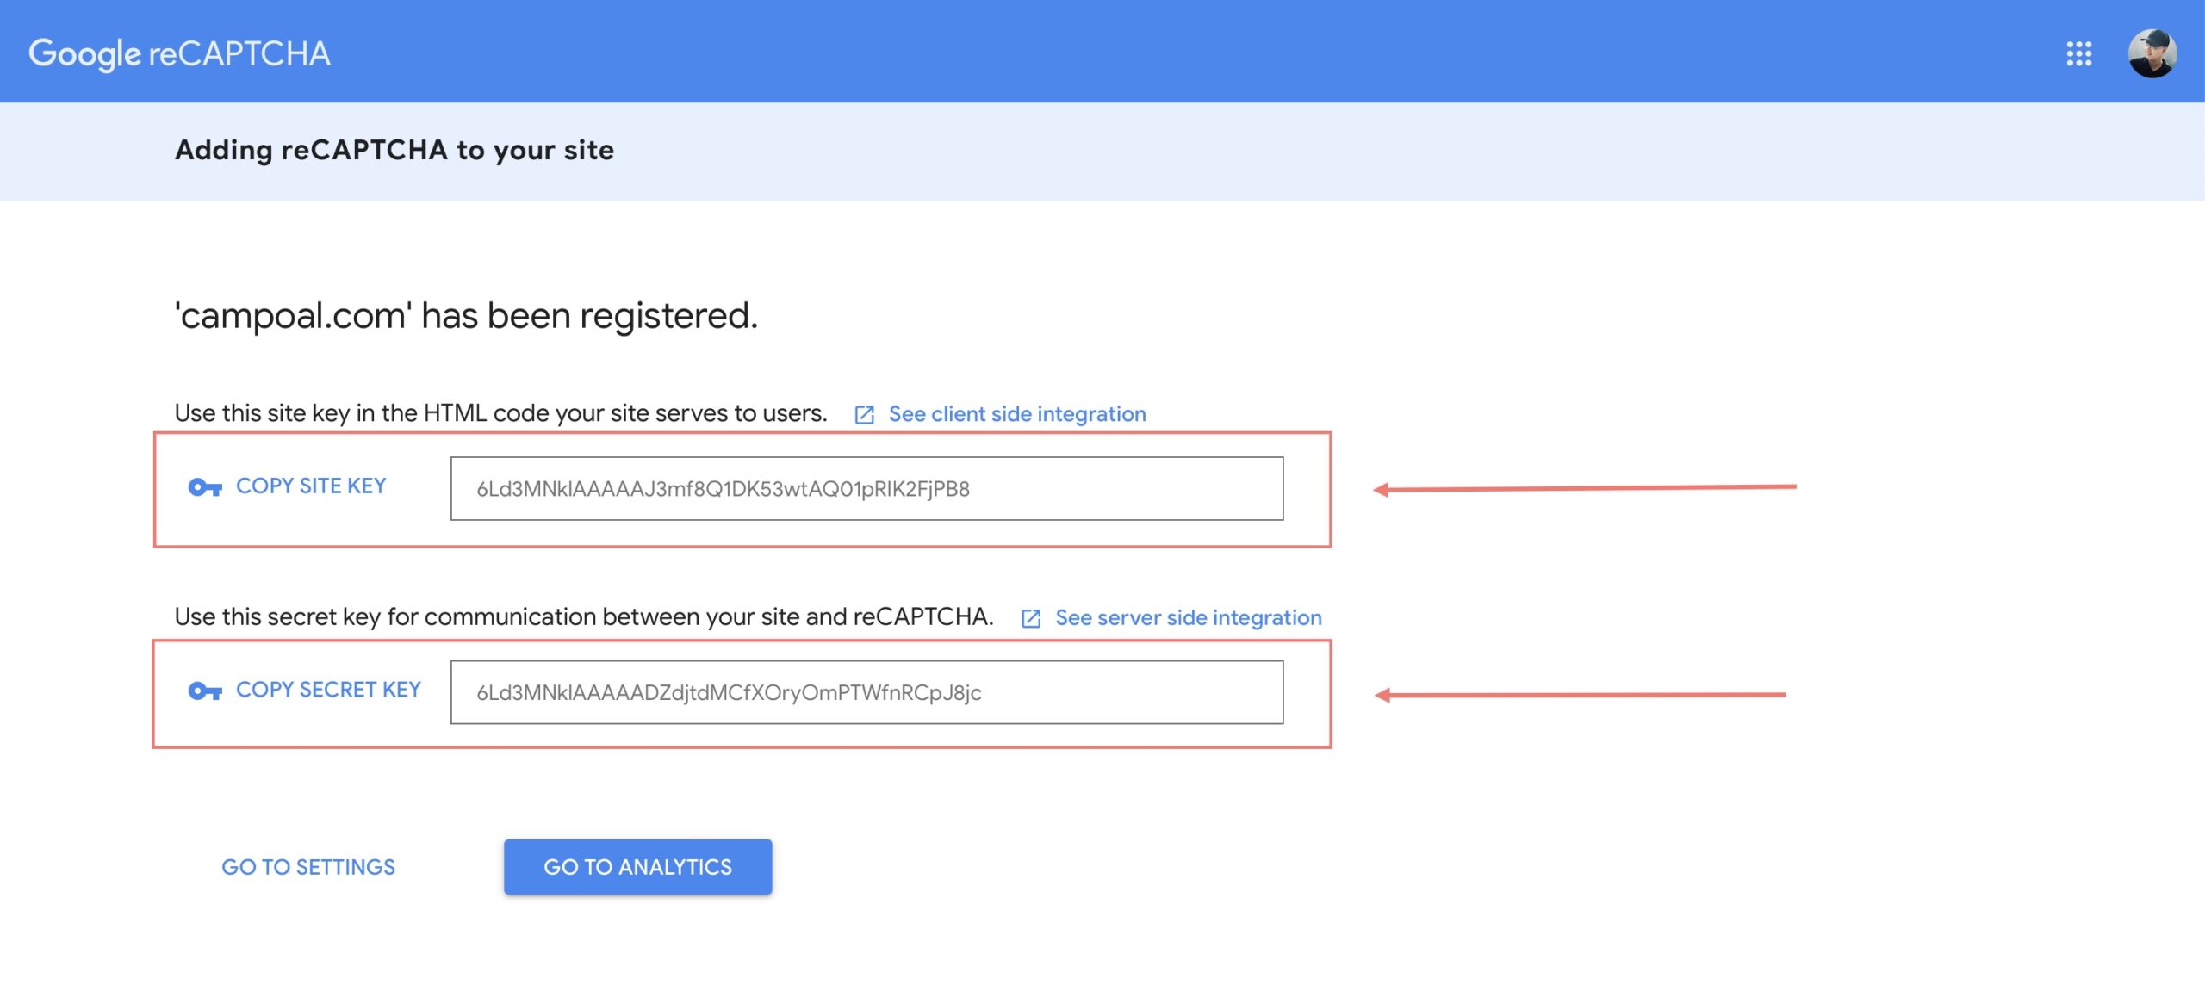Click external-link icon for client side integration
The height and width of the screenshot is (991, 2205).
(864, 415)
